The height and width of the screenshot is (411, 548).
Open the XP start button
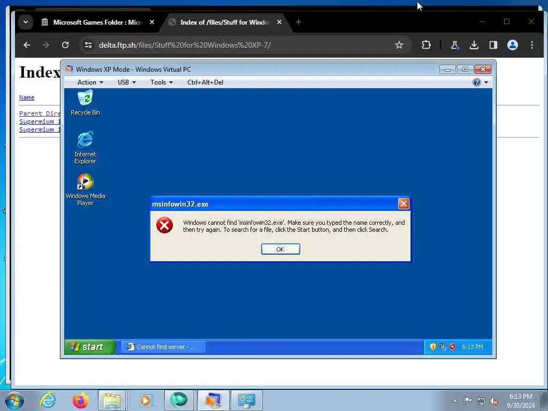90,347
